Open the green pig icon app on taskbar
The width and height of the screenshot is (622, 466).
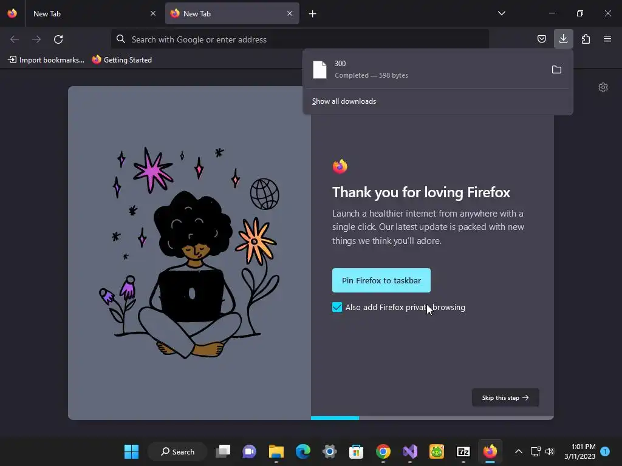click(436, 451)
